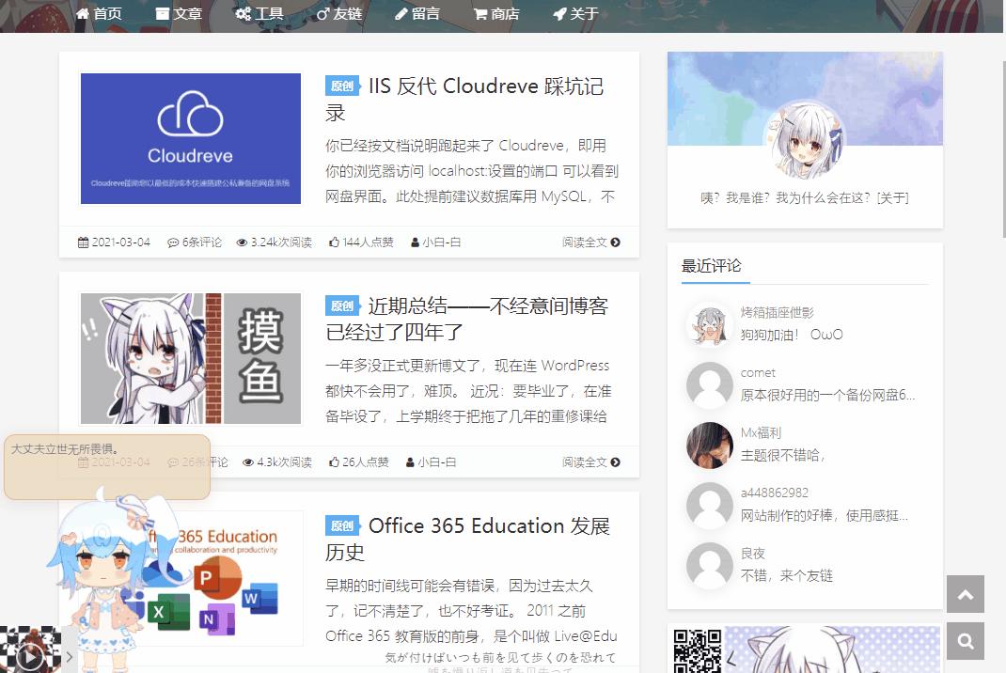This screenshot has height=673, width=1006.
Task: Click the comment bubble icon showing 6条评论
Action: tap(174, 242)
